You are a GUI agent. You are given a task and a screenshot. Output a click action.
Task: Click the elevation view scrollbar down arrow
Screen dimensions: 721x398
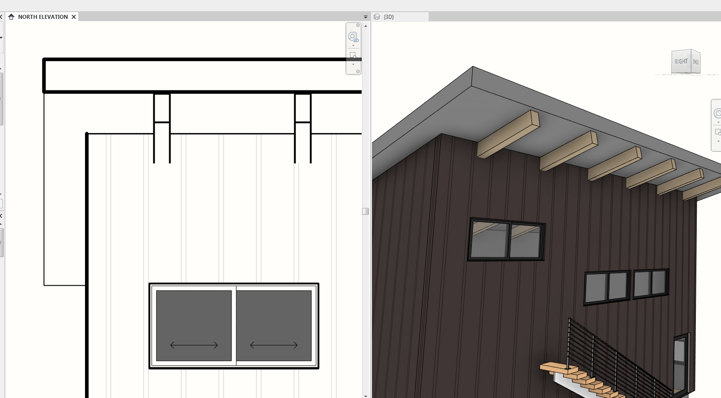click(366, 396)
